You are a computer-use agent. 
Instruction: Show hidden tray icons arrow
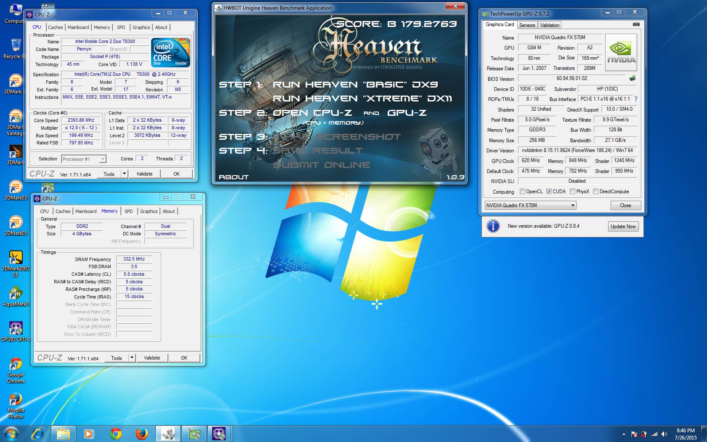624,434
